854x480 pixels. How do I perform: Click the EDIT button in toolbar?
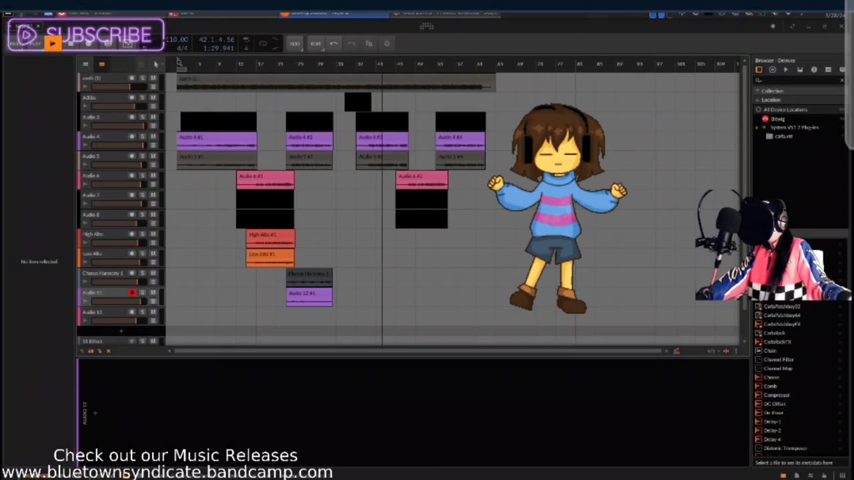click(x=316, y=44)
